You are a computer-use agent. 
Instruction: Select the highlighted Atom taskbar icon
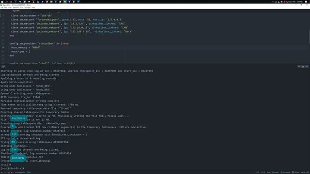(x=65, y=1)
